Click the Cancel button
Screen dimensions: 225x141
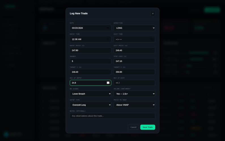(133, 127)
